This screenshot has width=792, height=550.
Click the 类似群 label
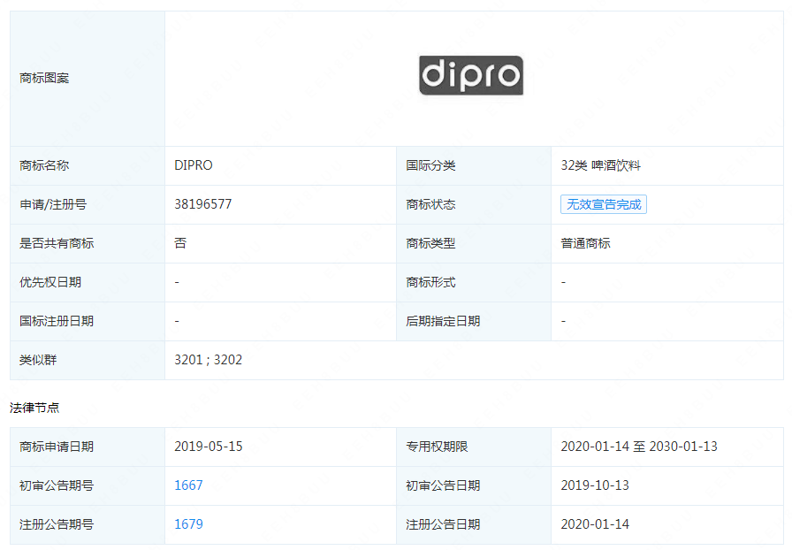pyautogui.click(x=38, y=360)
